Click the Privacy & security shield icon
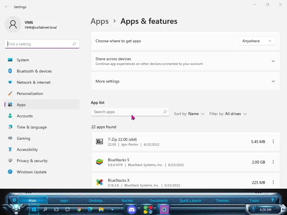Image resolution: width=287 pixels, height=215 pixels. click(10, 160)
